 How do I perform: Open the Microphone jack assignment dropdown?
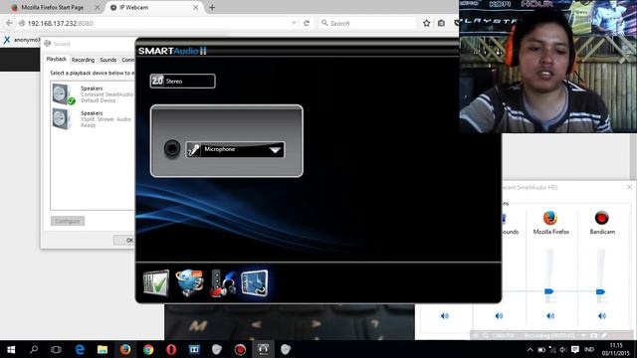(x=235, y=150)
